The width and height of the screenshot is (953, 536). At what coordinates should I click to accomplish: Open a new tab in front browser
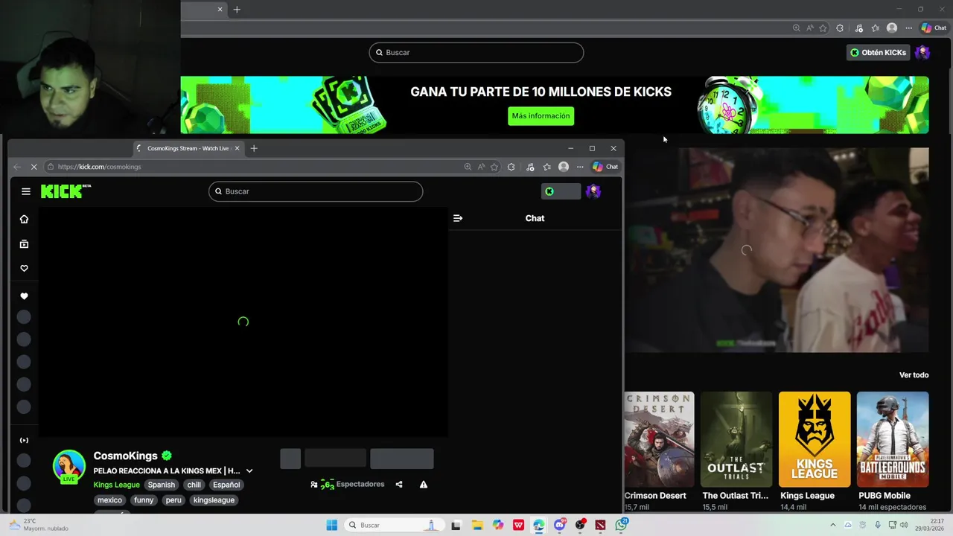tap(254, 148)
